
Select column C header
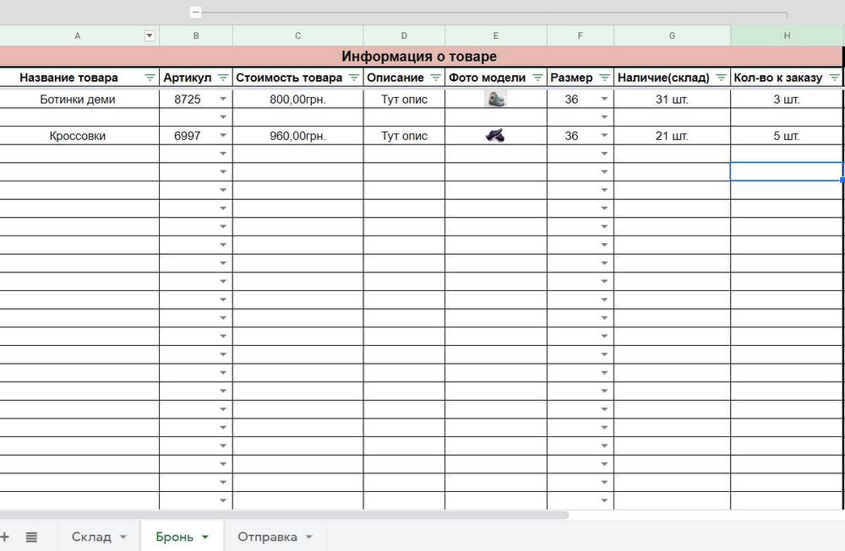pos(298,35)
